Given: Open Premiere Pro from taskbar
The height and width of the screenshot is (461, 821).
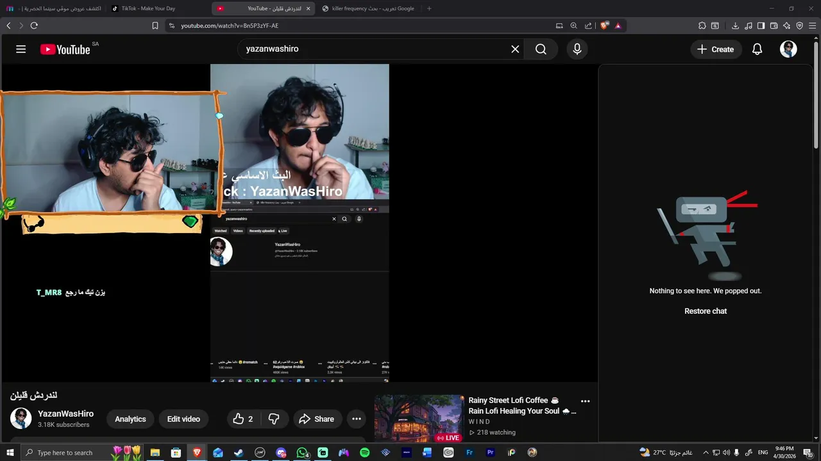Looking at the screenshot, I should [x=491, y=453].
